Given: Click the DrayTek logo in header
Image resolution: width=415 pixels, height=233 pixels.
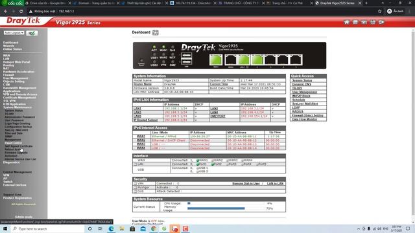Looking at the screenshot, I should click(x=23, y=21).
